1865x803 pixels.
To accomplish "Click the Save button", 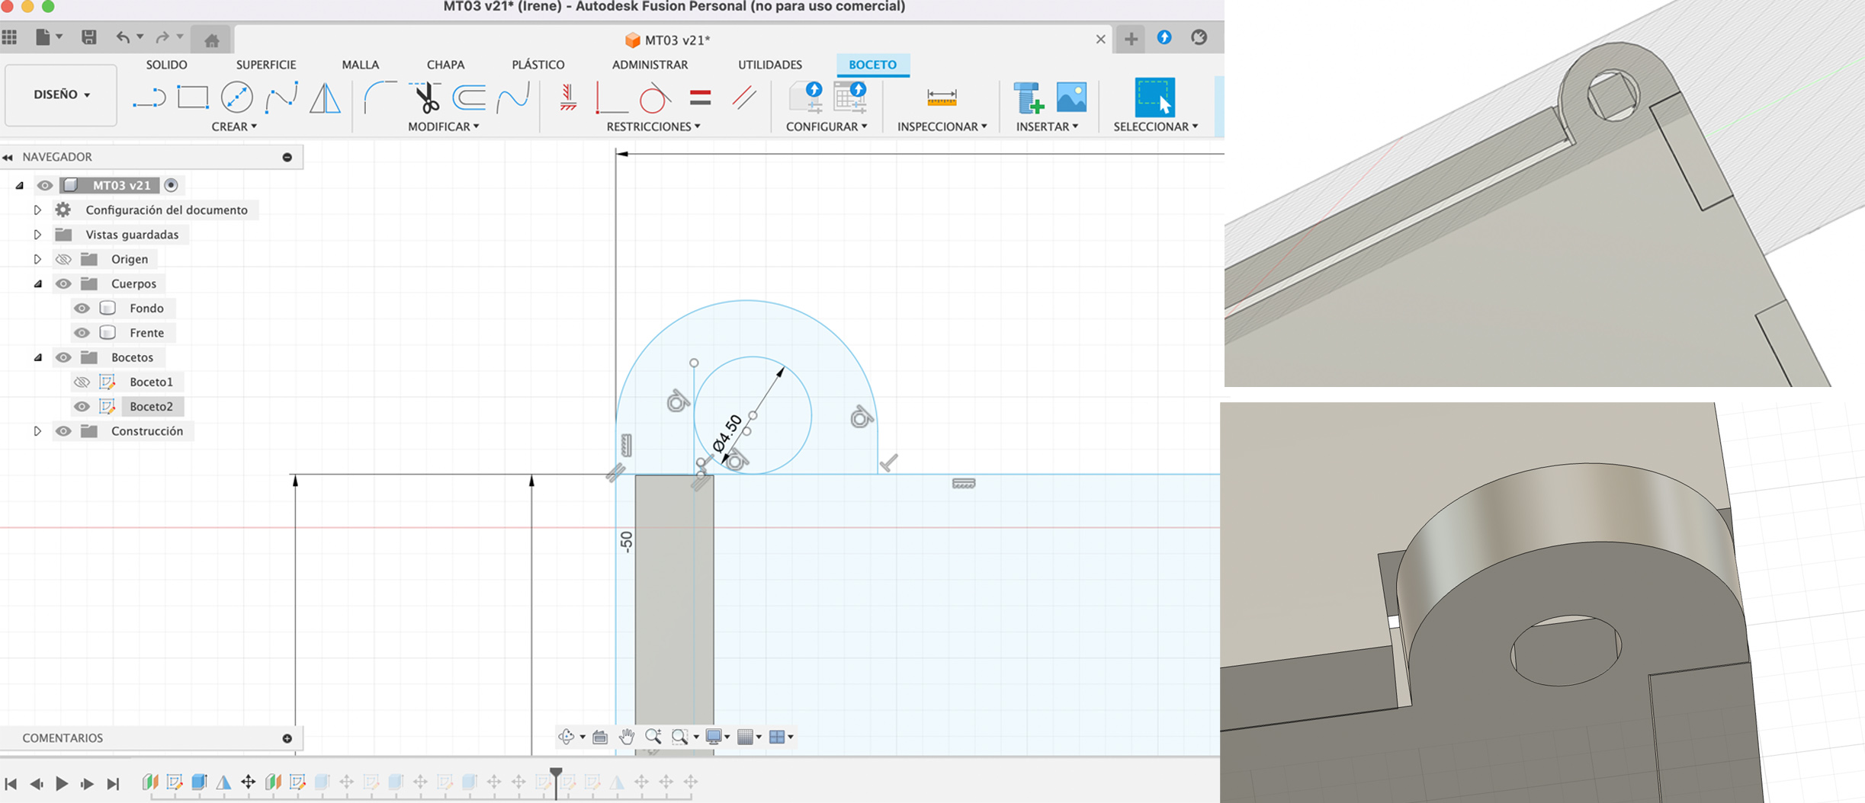I will (89, 37).
